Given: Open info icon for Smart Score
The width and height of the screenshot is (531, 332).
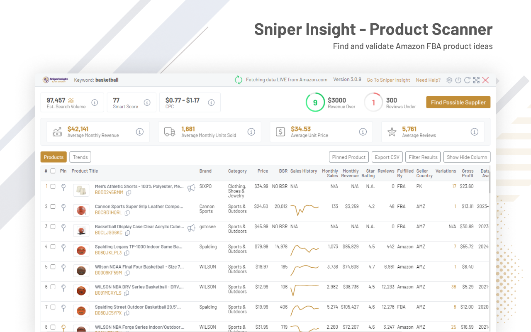Looking at the screenshot, I should (147, 103).
